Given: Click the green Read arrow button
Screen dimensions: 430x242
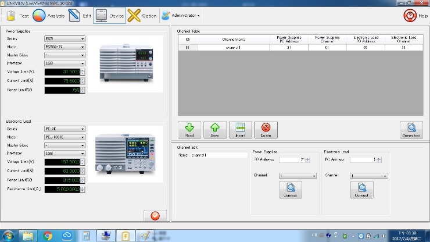Looking at the screenshot, I should point(189,129).
